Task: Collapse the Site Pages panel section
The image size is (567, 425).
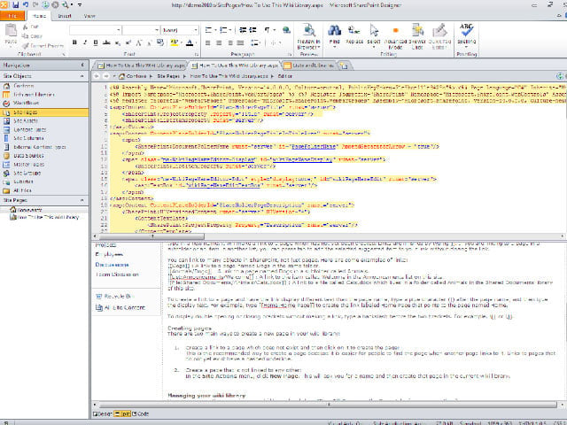Action: pos(82,200)
